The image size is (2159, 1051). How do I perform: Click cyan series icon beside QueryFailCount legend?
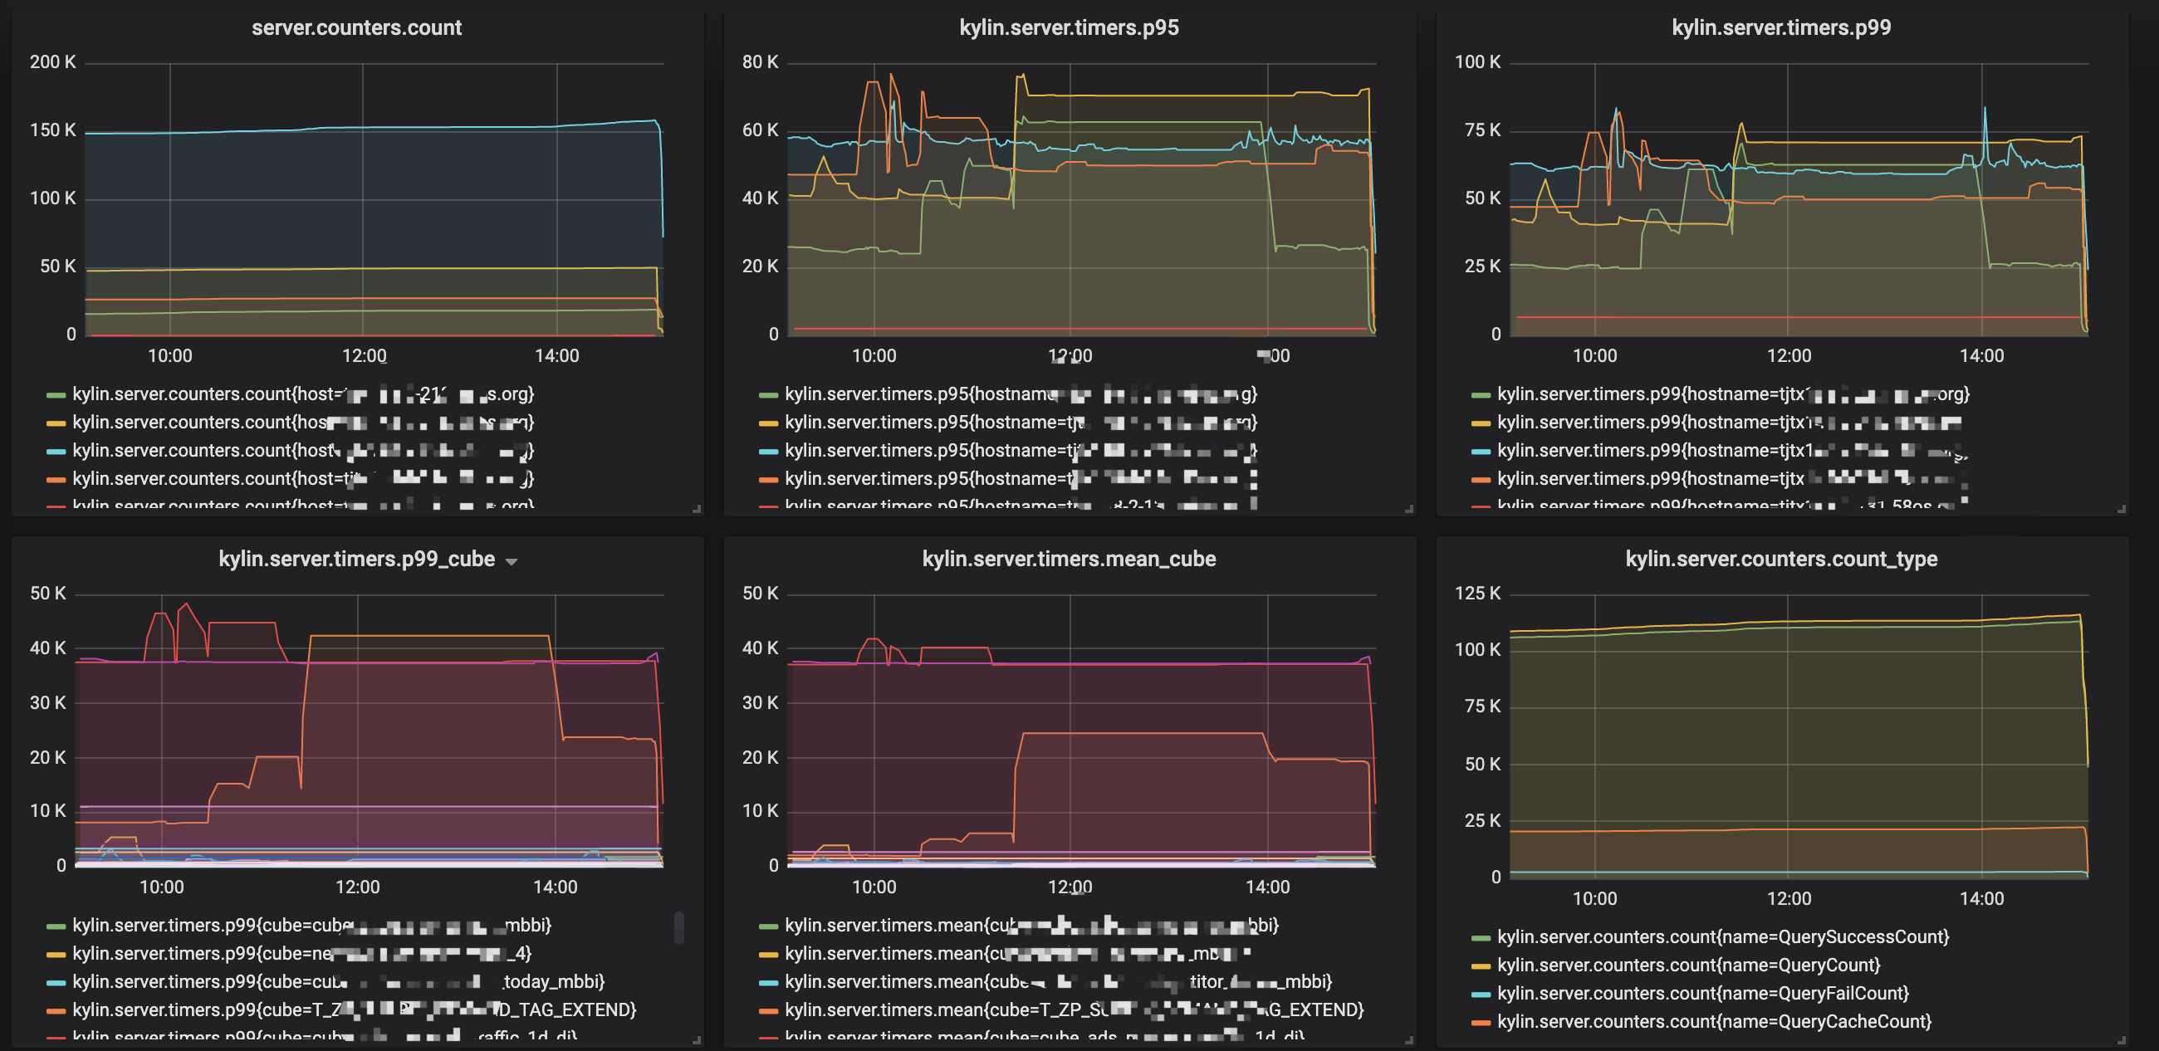tap(1481, 994)
